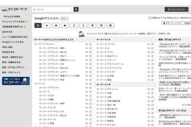This screenshot has width=191, height=127.
Task: Open ニュース/話題の記事を見る in sidebar
Action: tap(15, 37)
